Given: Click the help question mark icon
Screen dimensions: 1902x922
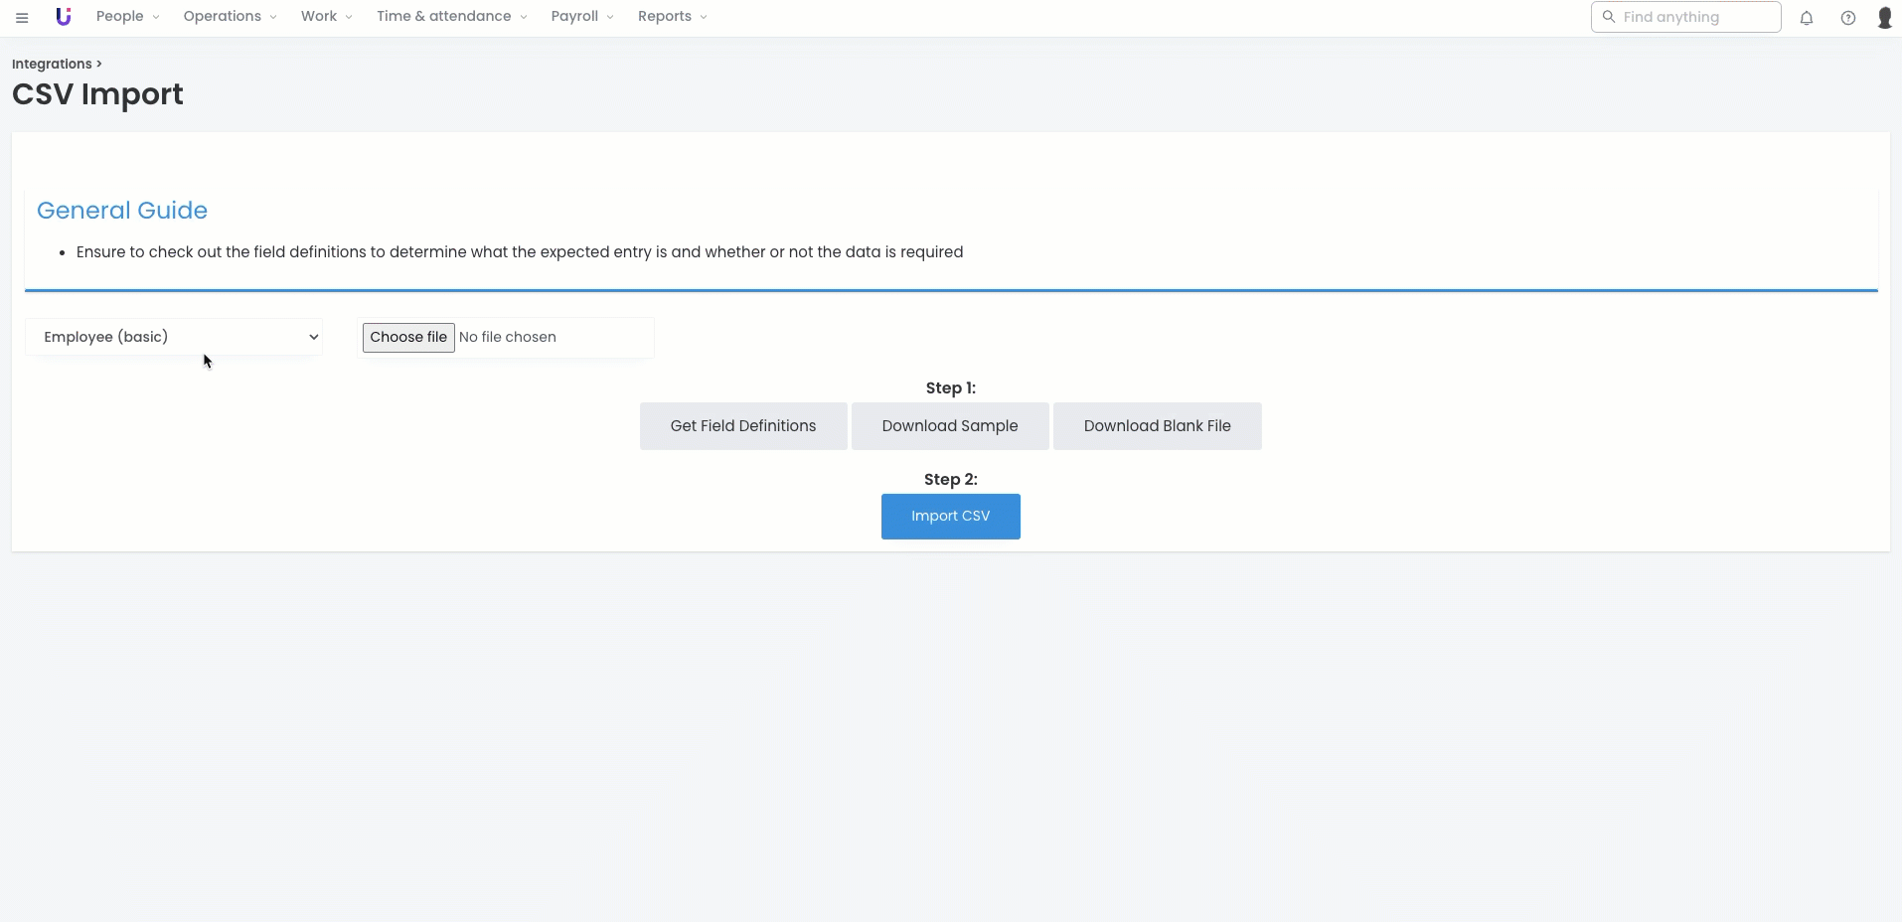Looking at the screenshot, I should tap(1847, 18).
